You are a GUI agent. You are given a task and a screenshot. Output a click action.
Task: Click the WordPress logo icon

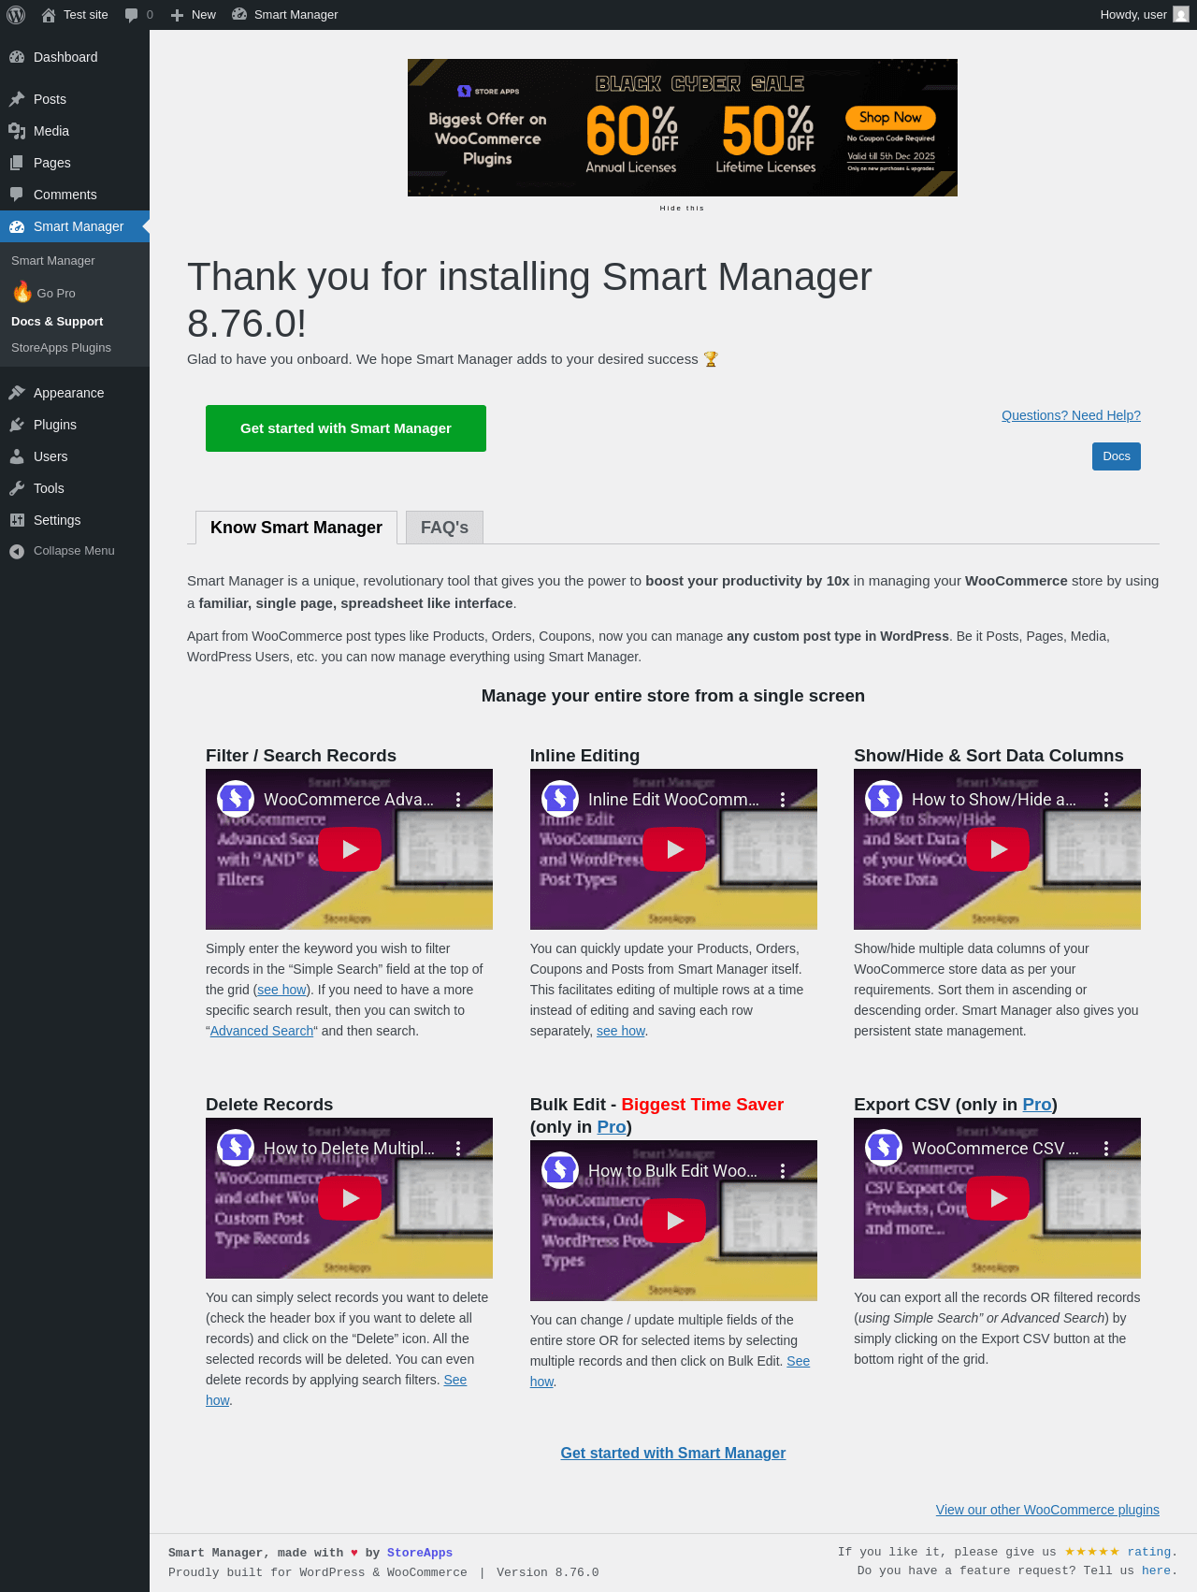coord(16,15)
